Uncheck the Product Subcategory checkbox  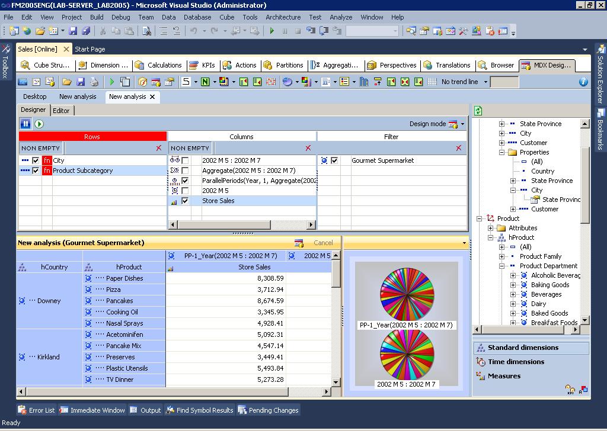click(36, 171)
